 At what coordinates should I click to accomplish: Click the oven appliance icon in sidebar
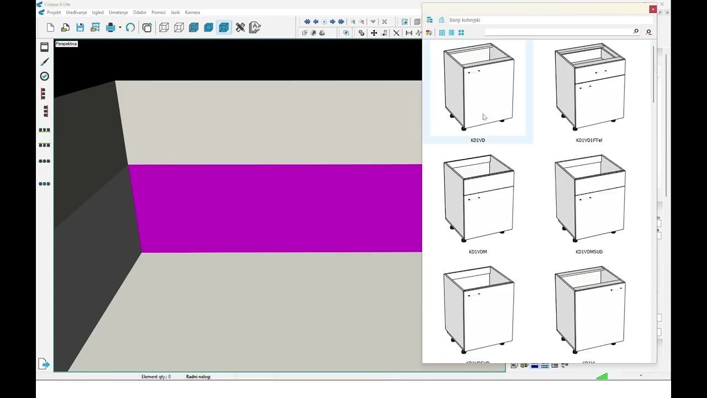pos(45,47)
